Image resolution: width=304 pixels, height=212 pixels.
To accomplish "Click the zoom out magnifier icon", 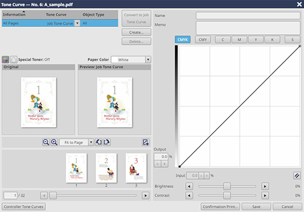I will 46,142.
